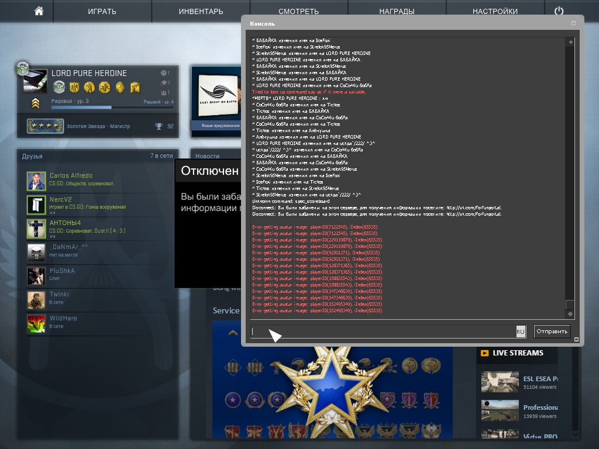Open the ИНВЕНТАРЬ menu
The height and width of the screenshot is (449, 599).
click(x=201, y=12)
